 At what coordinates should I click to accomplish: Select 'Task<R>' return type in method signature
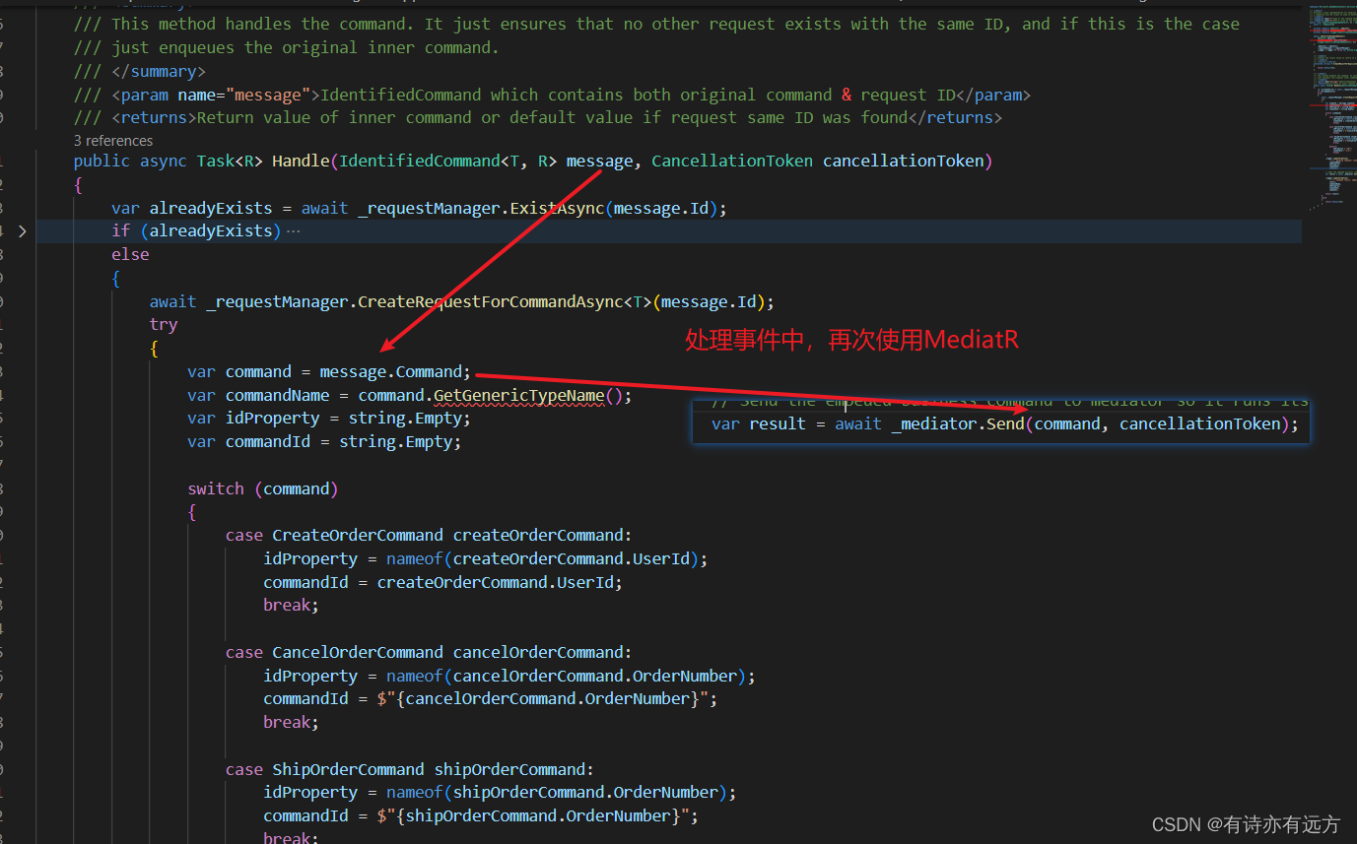[x=230, y=162]
